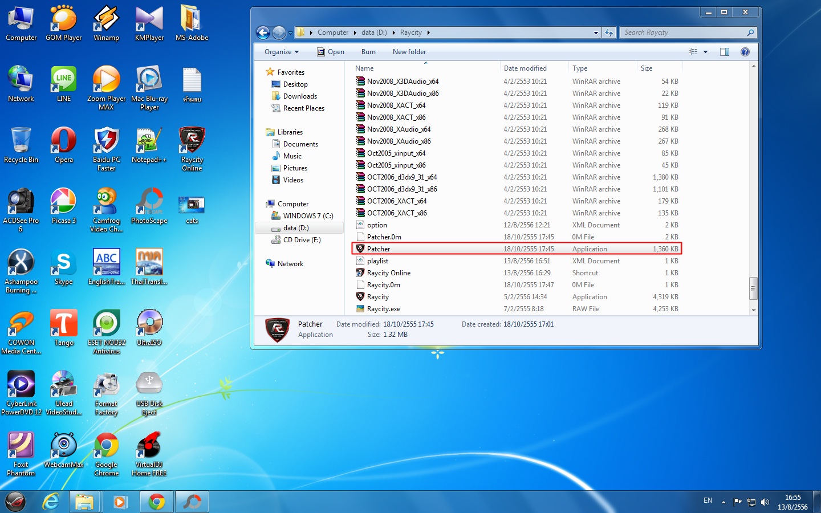Open PhotoScape desktop shortcut
This screenshot has height=513, width=821.
tap(149, 206)
